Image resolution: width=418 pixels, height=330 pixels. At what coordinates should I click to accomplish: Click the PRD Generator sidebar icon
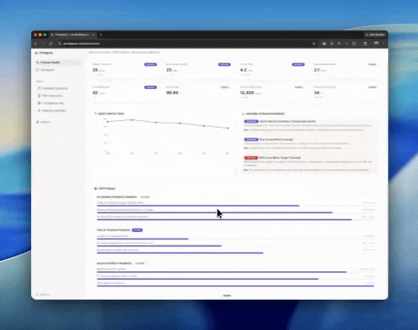tap(39, 96)
